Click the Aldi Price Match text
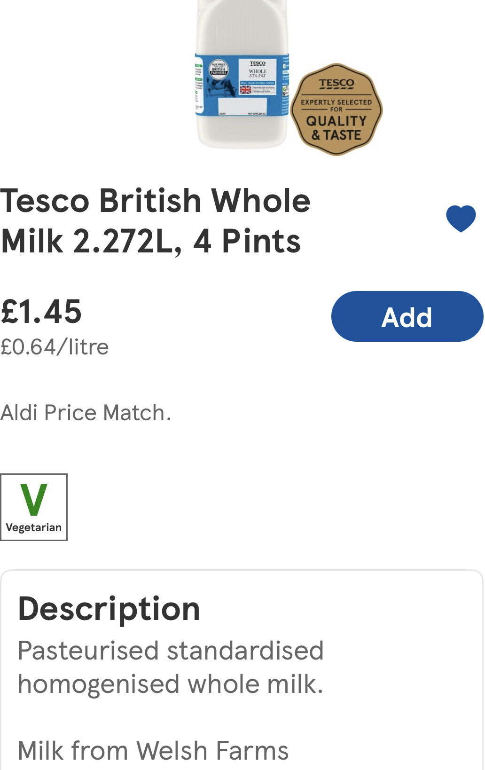The image size is (485, 770). click(86, 413)
